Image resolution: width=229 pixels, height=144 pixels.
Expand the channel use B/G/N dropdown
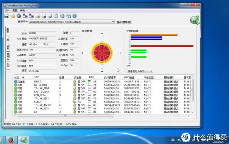[x=140, y=71]
